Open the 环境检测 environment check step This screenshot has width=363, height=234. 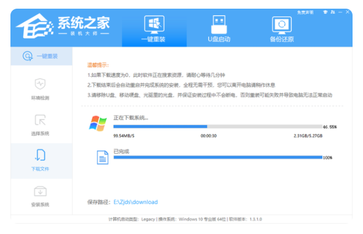(x=40, y=88)
